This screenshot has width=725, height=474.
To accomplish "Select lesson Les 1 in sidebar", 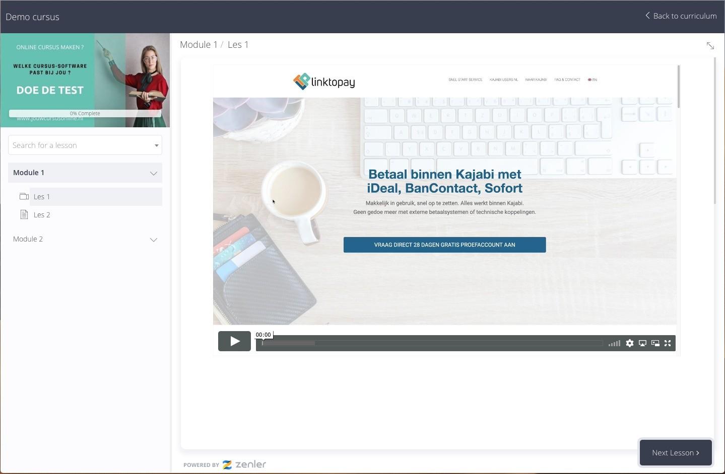I will coord(96,197).
